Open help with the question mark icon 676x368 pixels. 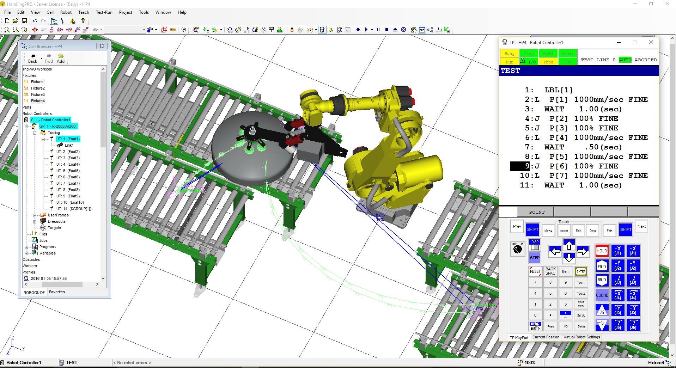[83, 21]
